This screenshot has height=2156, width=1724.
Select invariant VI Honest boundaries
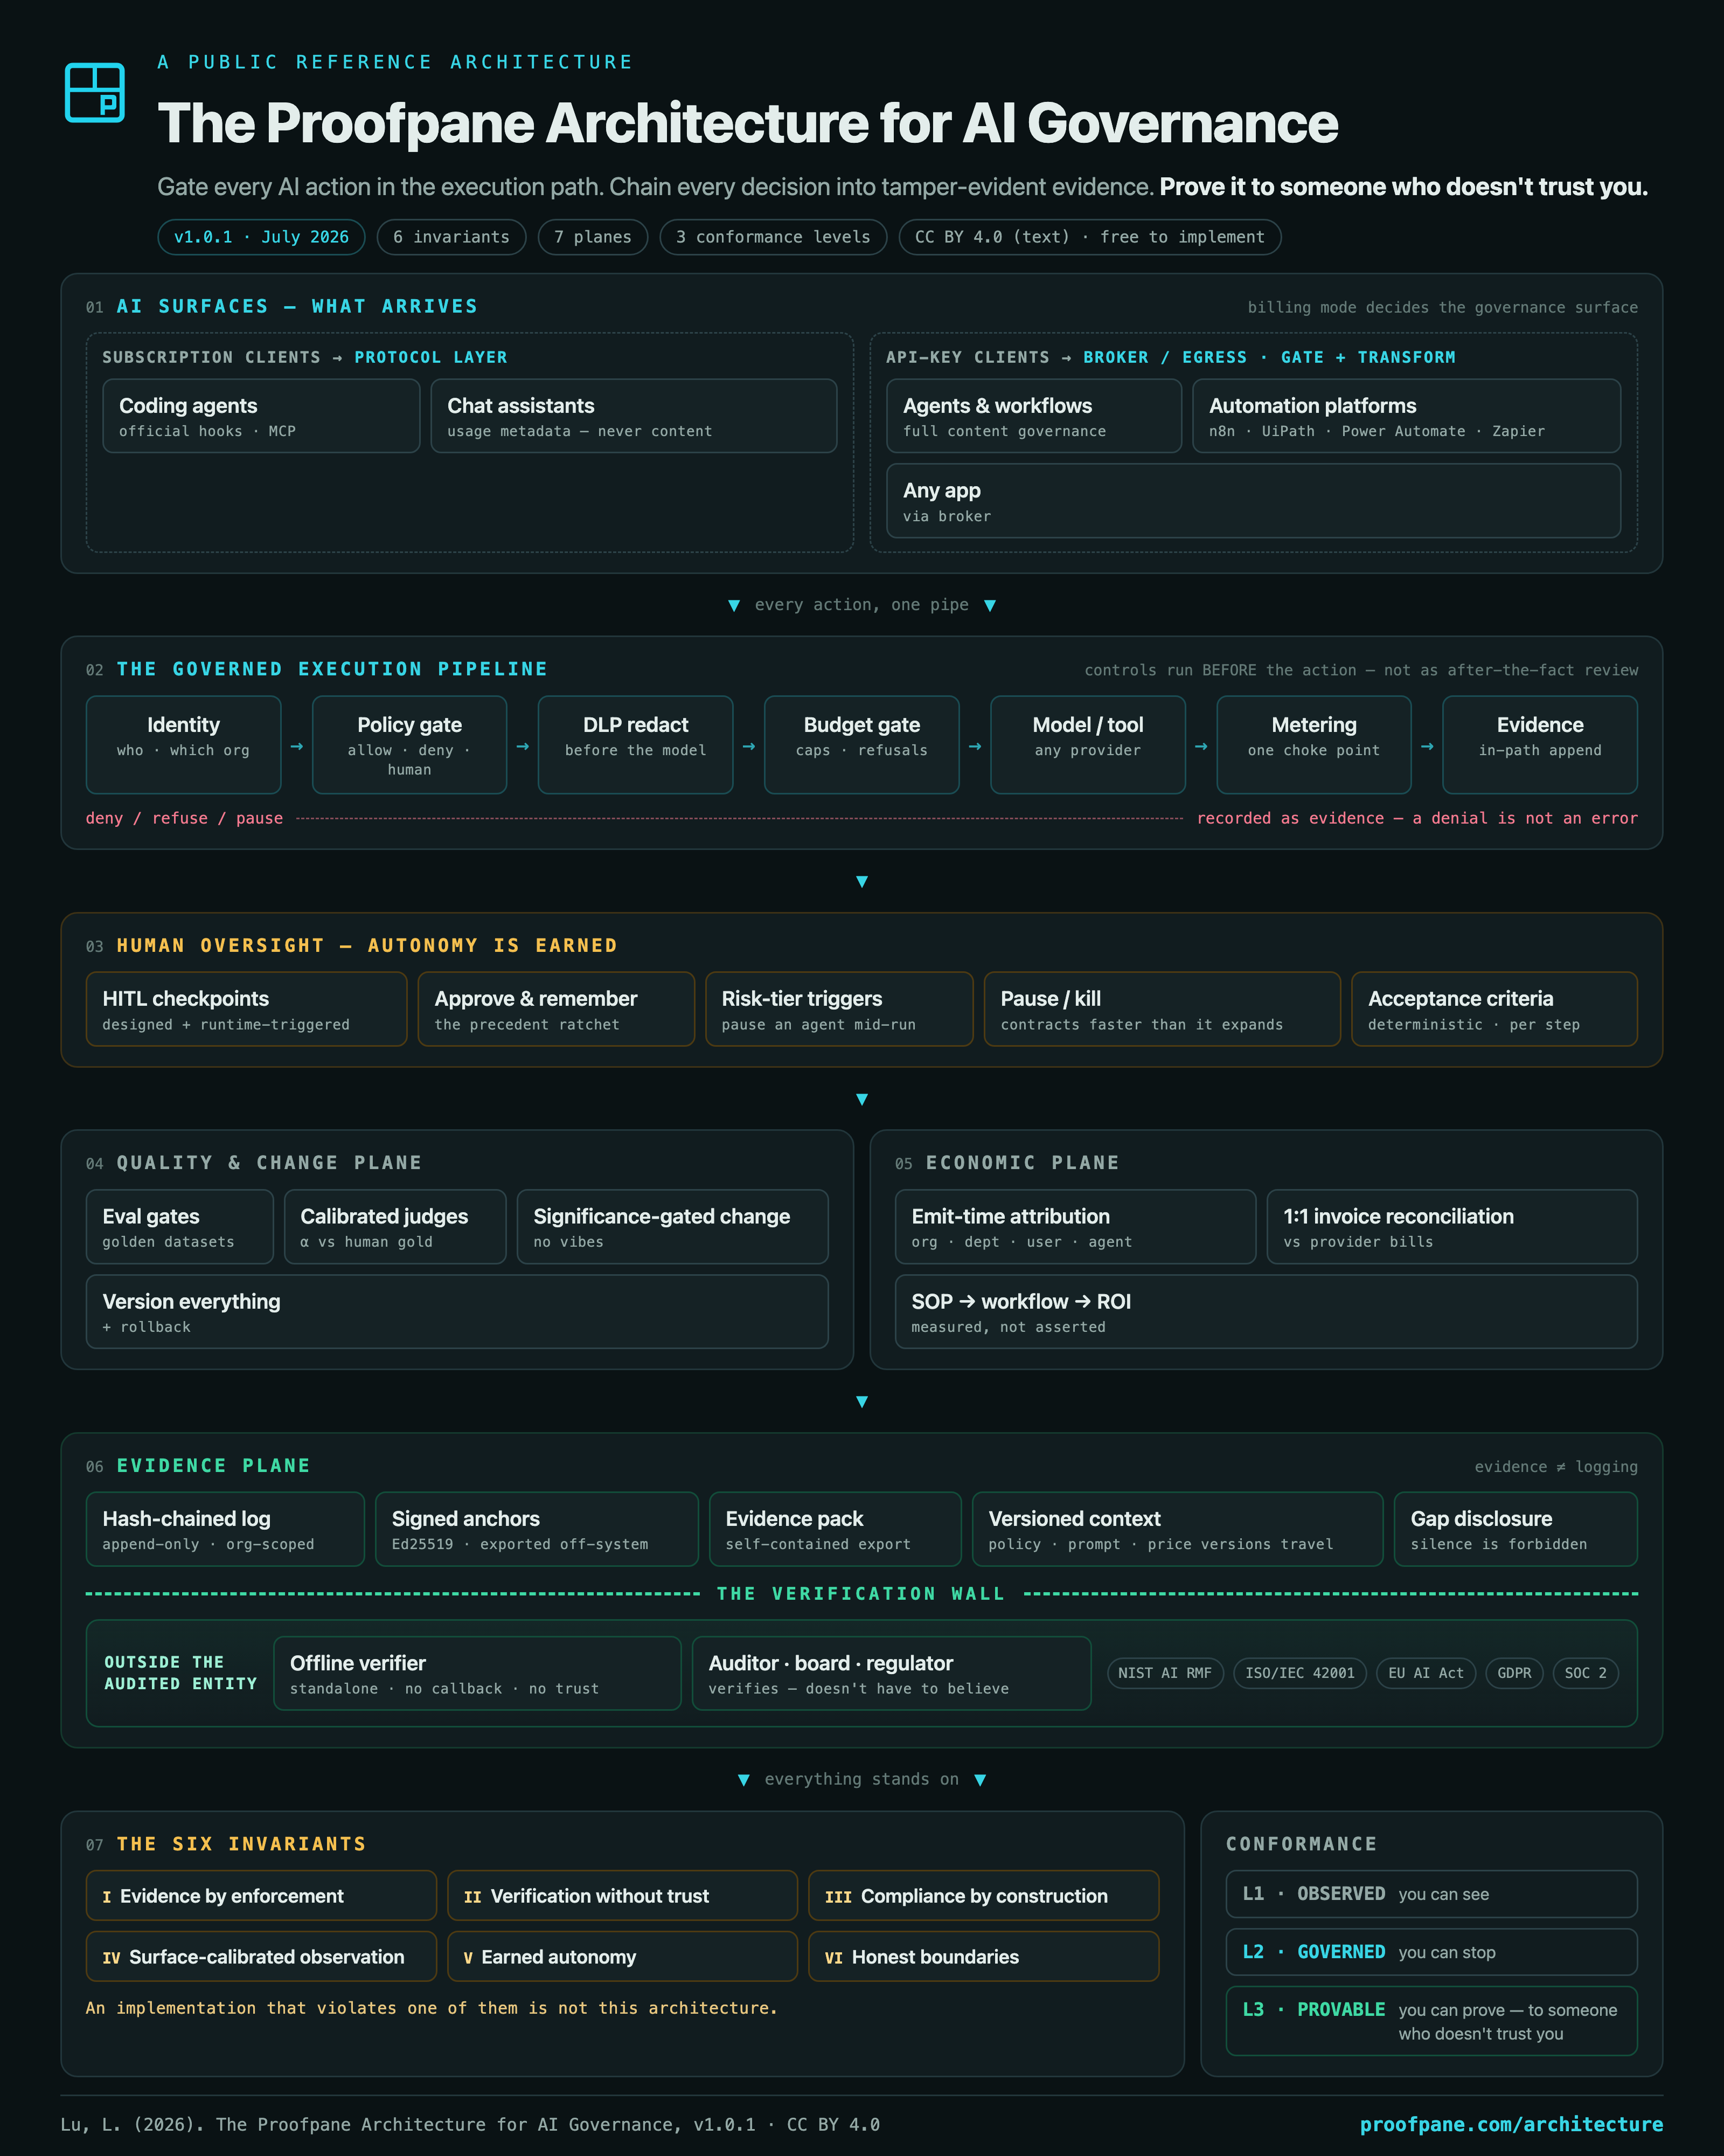coord(983,1956)
